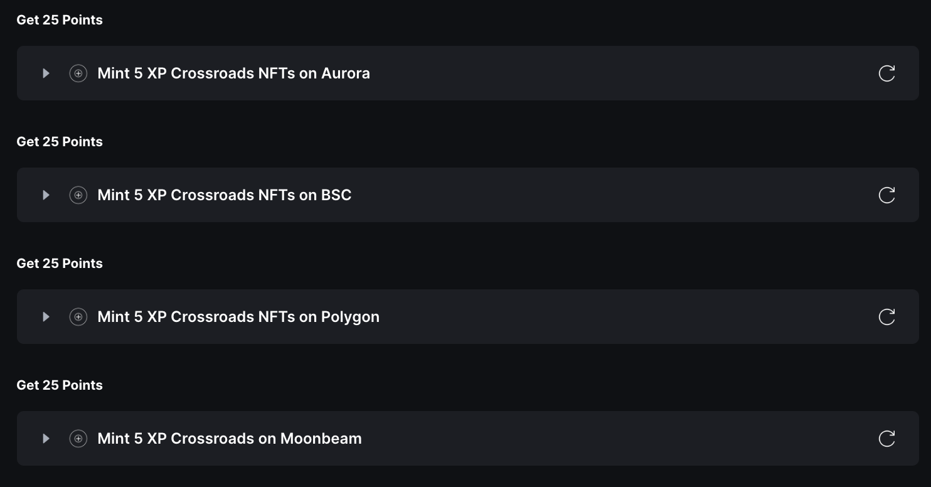Viewport: 931px width, 487px height.
Task: Expand the BSC minting task row
Action: pyautogui.click(x=46, y=195)
